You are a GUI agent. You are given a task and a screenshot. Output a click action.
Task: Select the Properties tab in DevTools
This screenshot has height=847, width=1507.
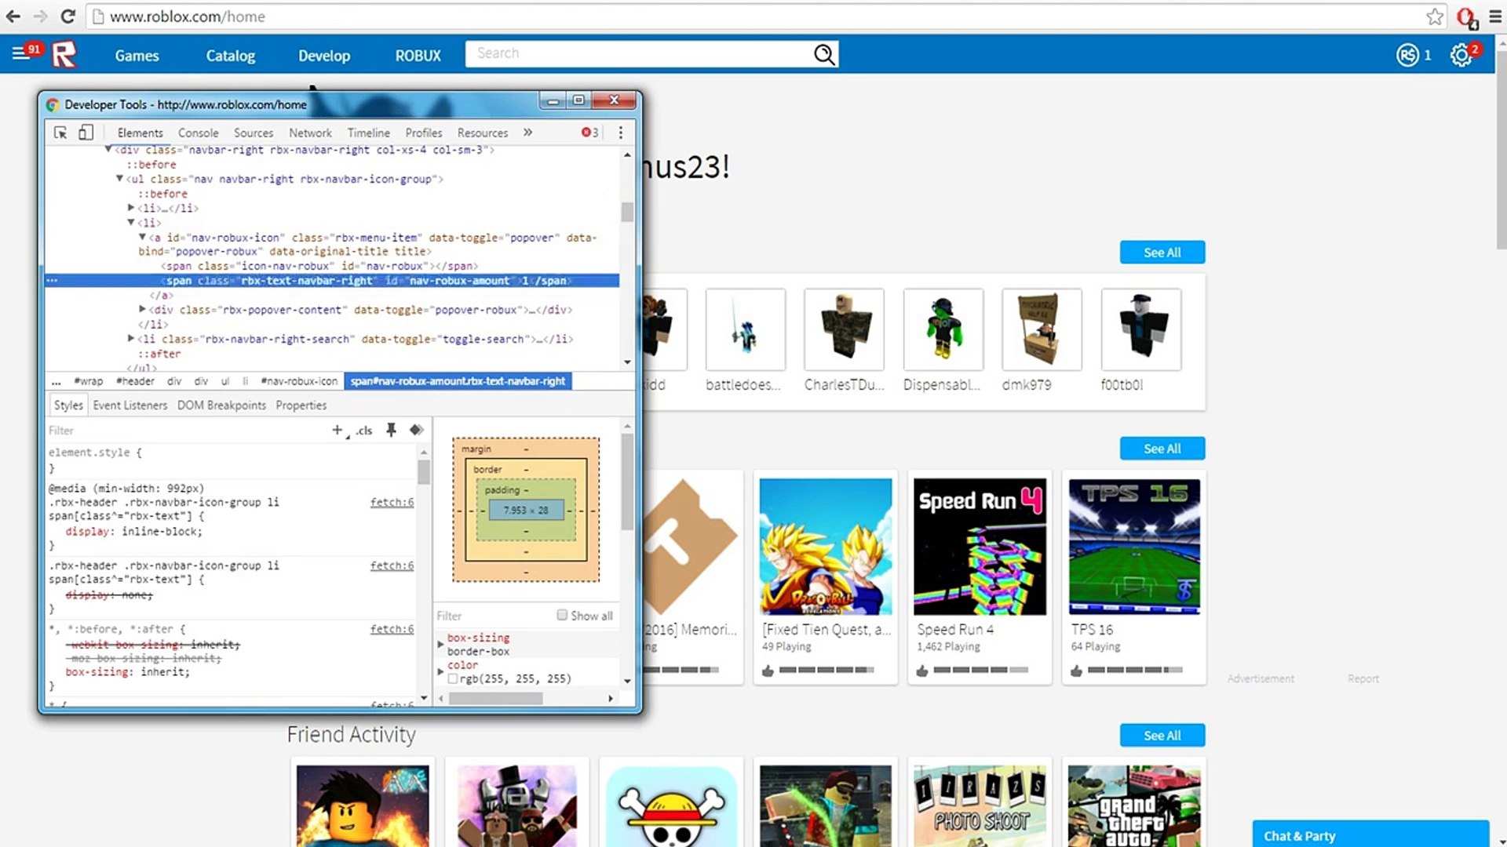coord(300,405)
